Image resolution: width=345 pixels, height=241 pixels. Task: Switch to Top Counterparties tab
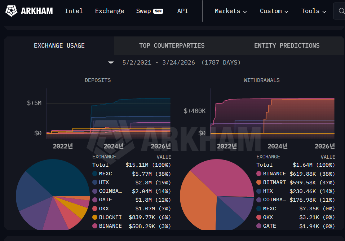[172, 45]
